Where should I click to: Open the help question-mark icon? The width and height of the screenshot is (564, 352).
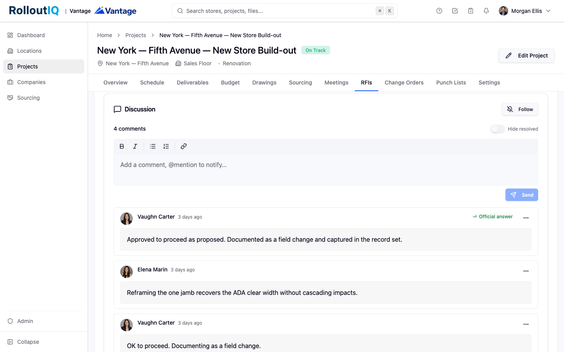[439, 11]
